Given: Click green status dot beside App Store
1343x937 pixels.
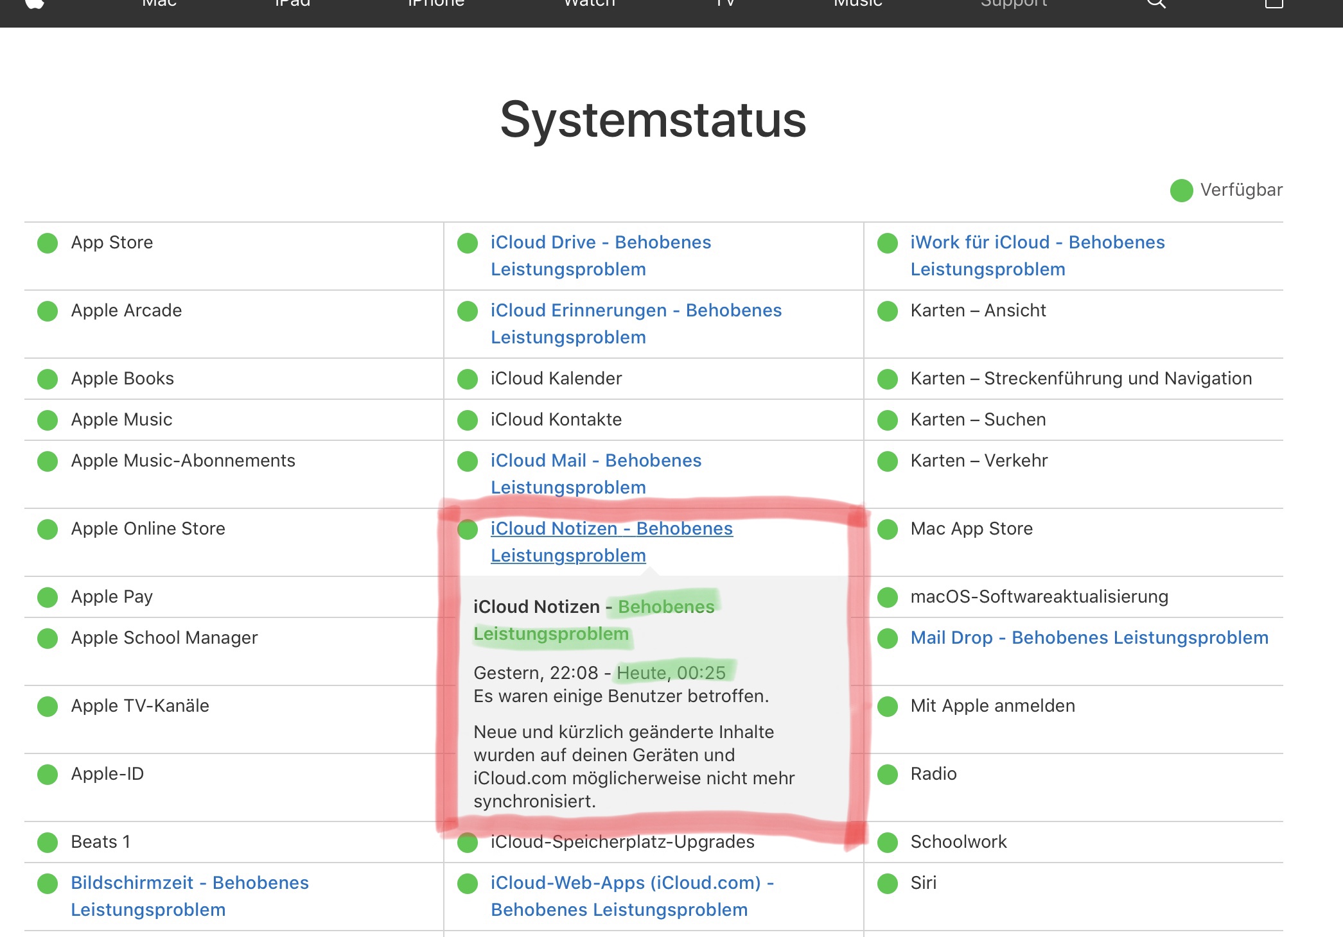Looking at the screenshot, I should pos(48,243).
